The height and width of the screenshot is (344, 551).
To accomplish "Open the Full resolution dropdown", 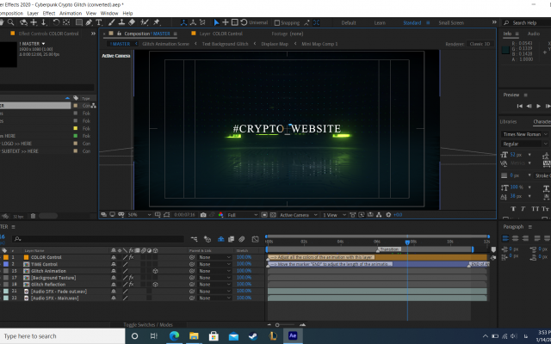I will tap(242, 215).
